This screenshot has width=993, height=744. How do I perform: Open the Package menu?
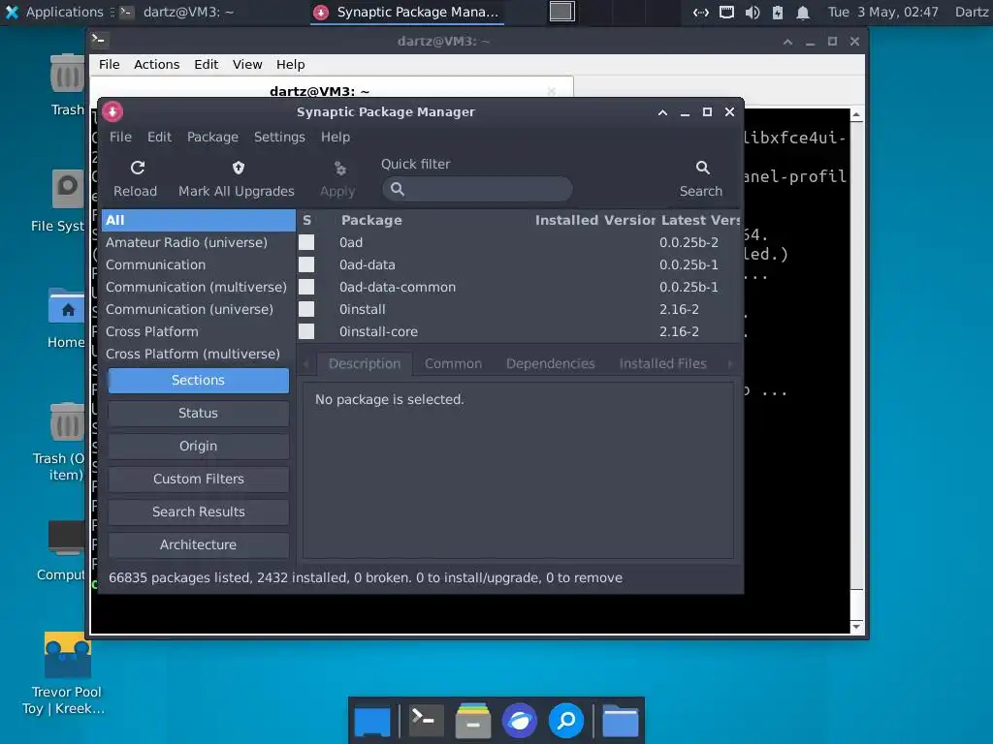point(212,137)
